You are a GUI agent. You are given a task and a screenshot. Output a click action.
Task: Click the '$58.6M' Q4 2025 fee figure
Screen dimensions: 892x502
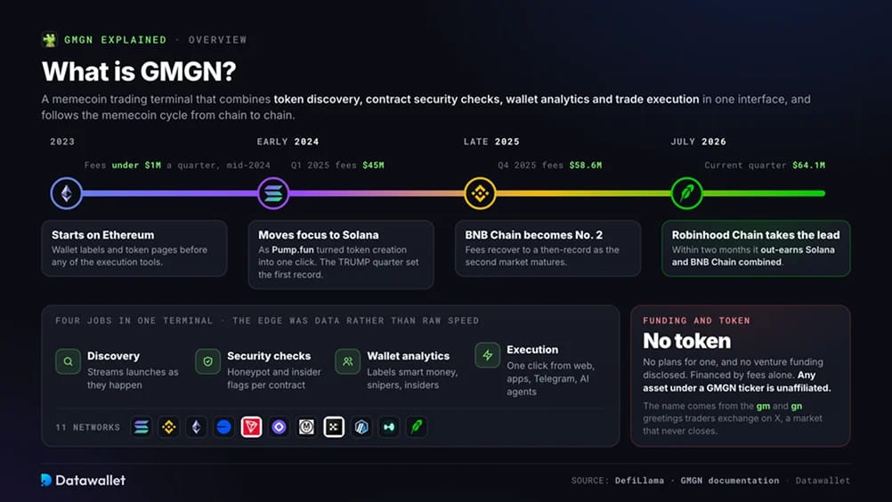[586, 166]
